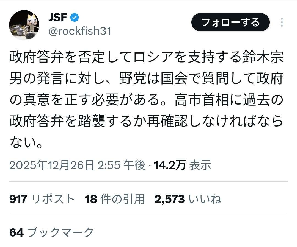Open the 18 件の引用 quotes list
Image resolution: width=297 pixels, height=247 pixels.
click(115, 199)
